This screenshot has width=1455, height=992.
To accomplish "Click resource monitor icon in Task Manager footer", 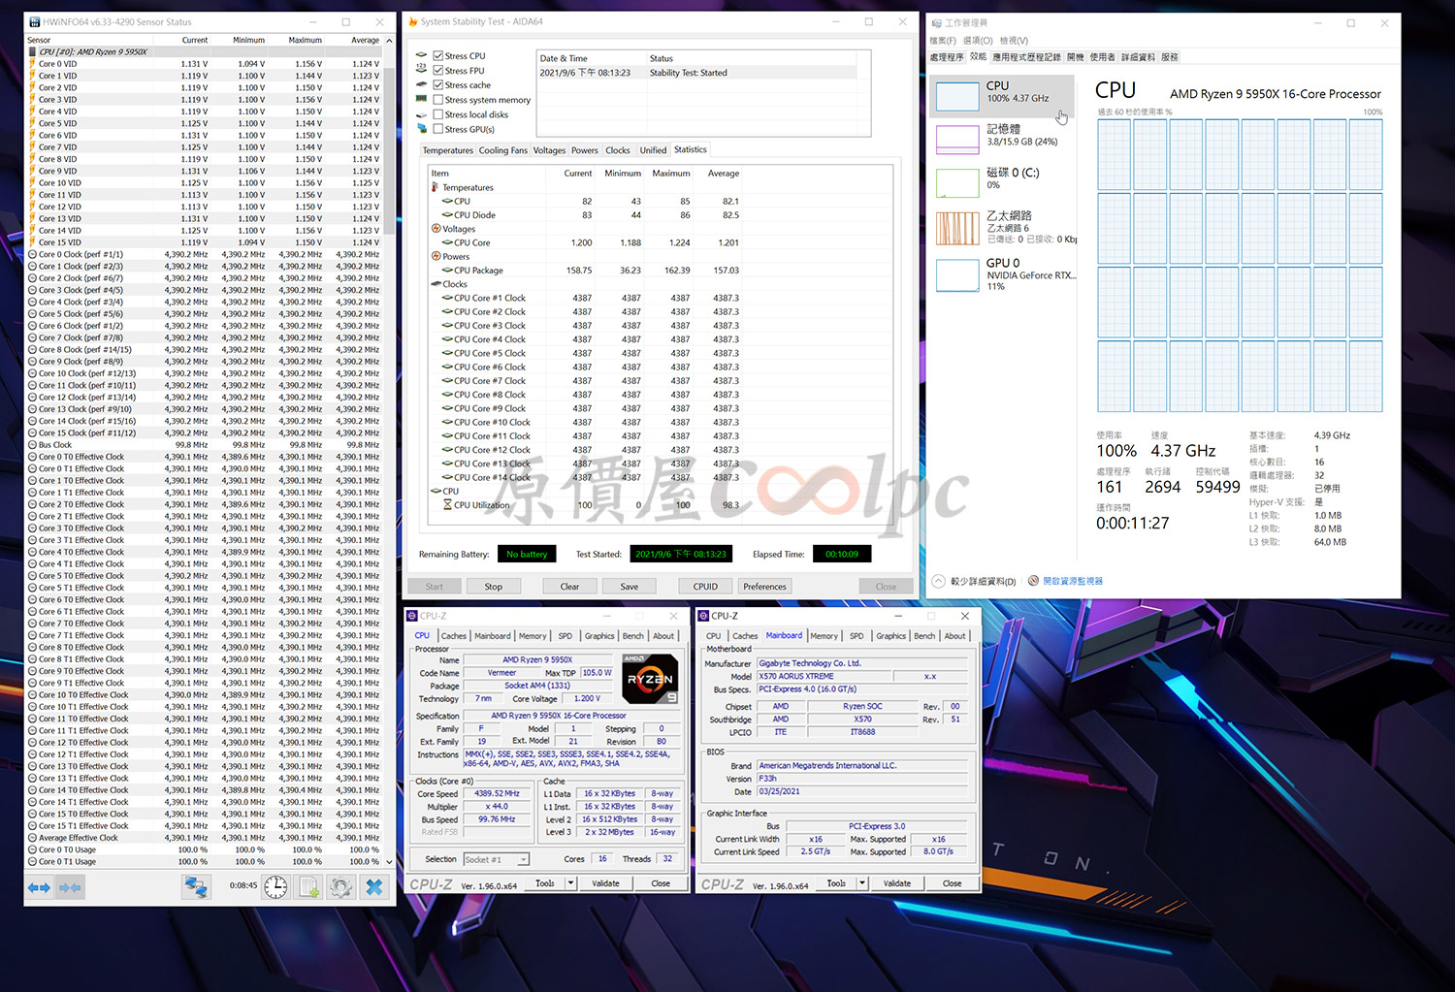I will (1033, 581).
